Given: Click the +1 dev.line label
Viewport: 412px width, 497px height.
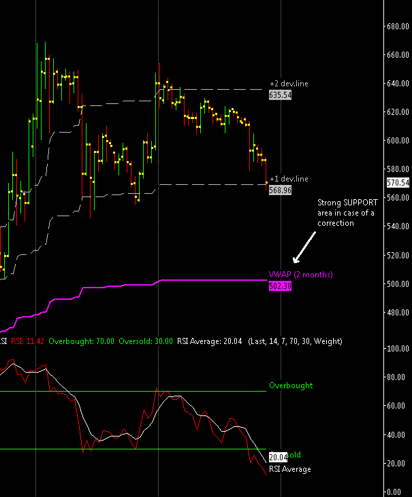Looking at the screenshot, I should click(289, 179).
